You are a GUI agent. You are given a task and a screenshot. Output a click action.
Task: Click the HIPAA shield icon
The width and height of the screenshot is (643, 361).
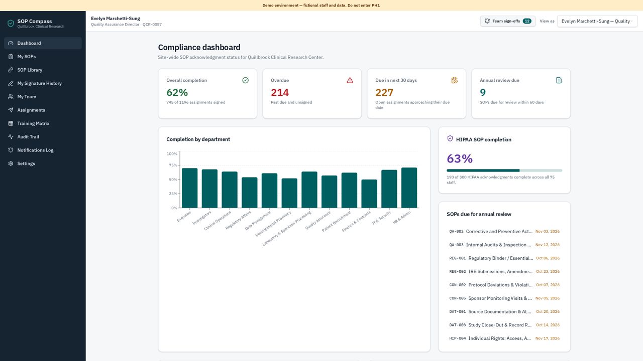[450, 139]
